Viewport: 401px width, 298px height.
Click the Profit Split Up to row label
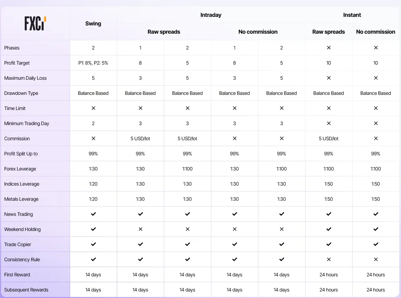click(x=21, y=154)
